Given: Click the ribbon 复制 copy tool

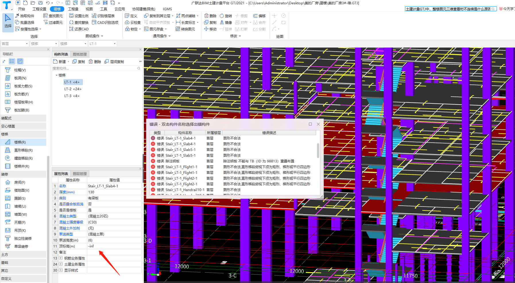Looking at the screenshot, I should pos(210,22).
